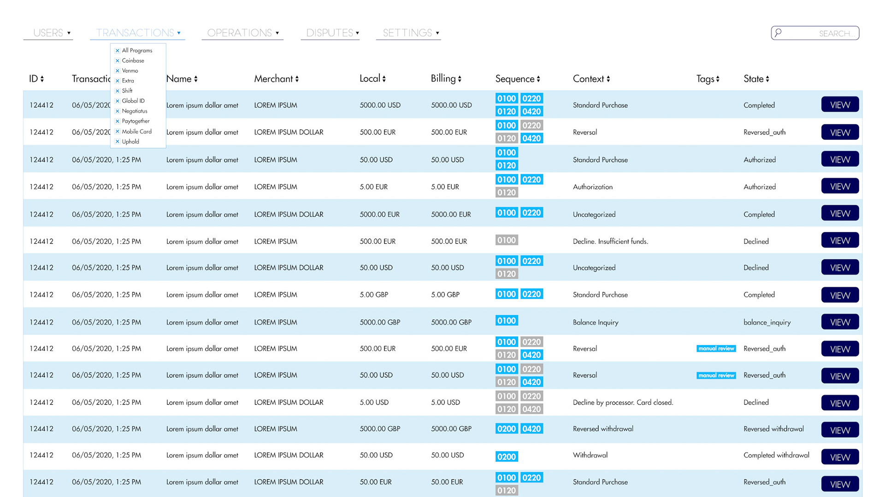
Task: Sort by Sequence column arrows
Action: pyautogui.click(x=538, y=79)
